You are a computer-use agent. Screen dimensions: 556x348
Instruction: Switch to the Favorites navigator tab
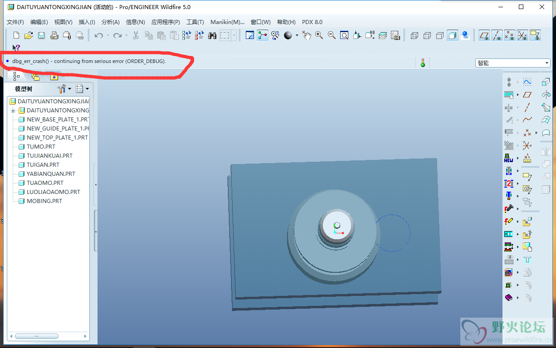point(54,77)
